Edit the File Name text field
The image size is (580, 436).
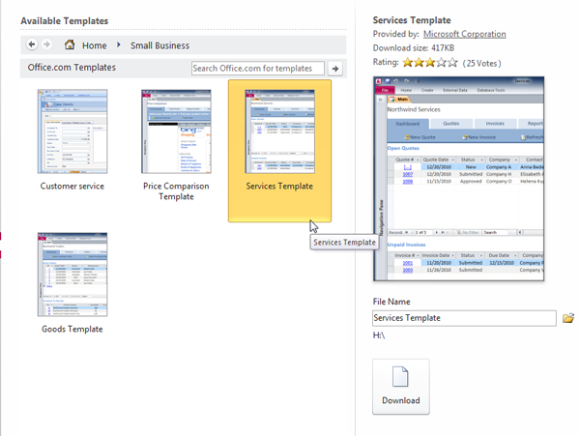tap(464, 318)
